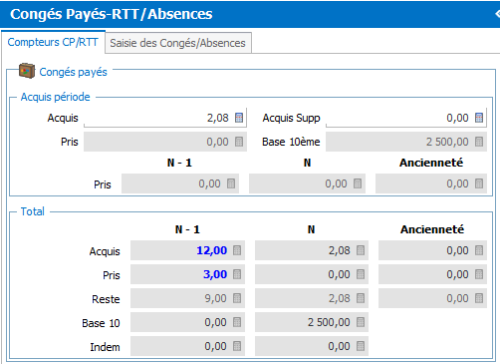500x364 pixels.
Task: Select the Total Pris N-1 value 3,00
Action: click(215, 274)
